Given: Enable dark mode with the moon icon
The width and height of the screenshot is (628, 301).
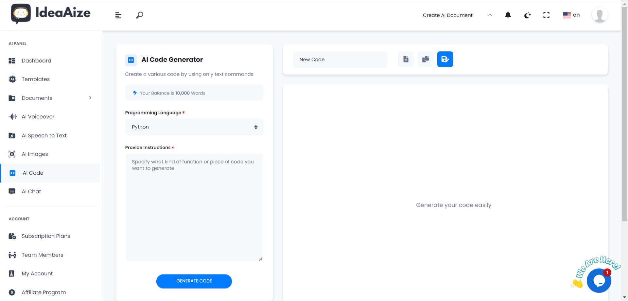Looking at the screenshot, I should click(527, 15).
